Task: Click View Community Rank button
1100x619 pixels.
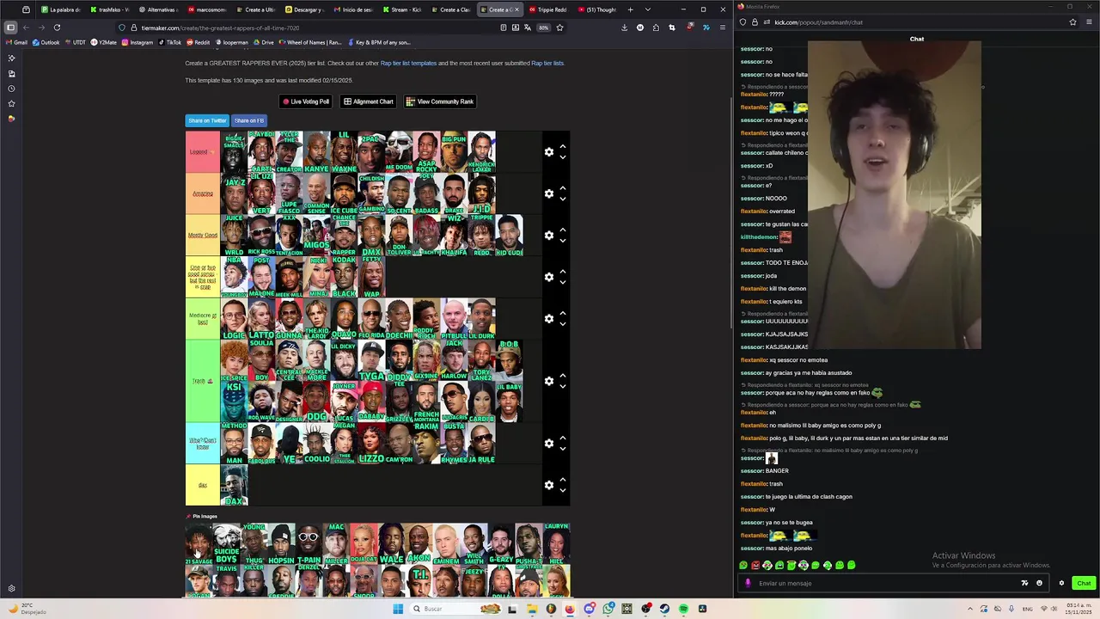Action: (440, 101)
